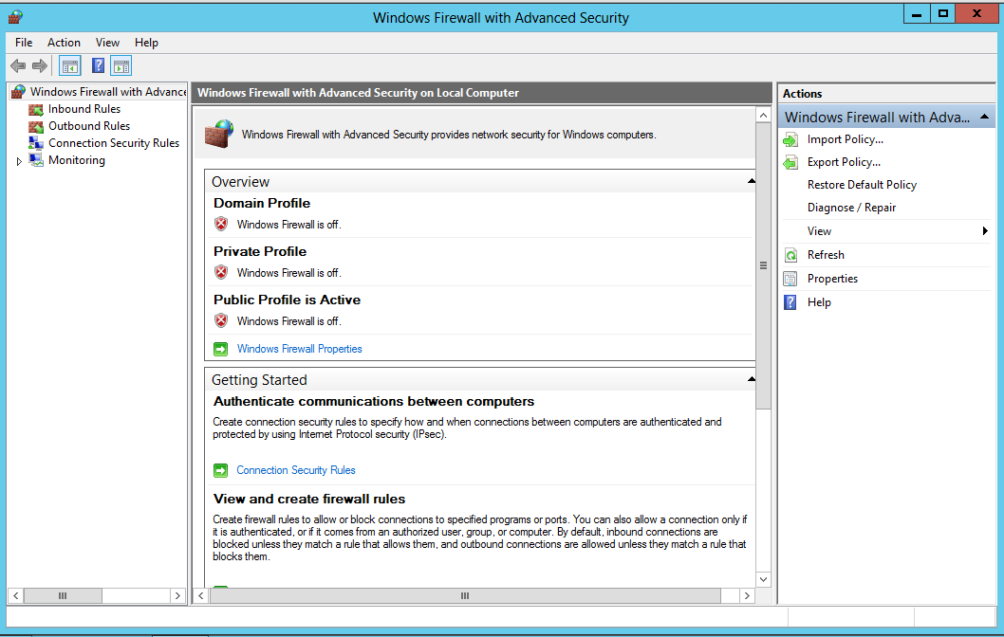This screenshot has height=637, width=1004.
Task: Click the Properties icon in Actions pane
Action: pos(790,279)
